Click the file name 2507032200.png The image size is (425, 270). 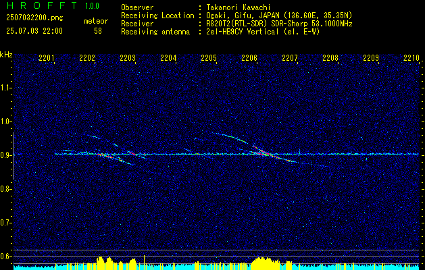pyautogui.click(x=34, y=18)
